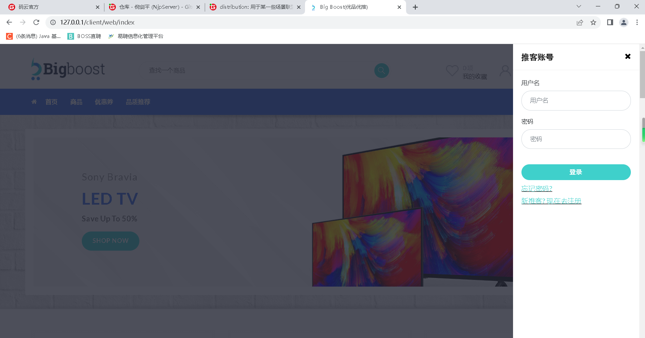Open 优惠券 in navigation menu
Viewport: 645px width, 338px height.
[x=104, y=102]
